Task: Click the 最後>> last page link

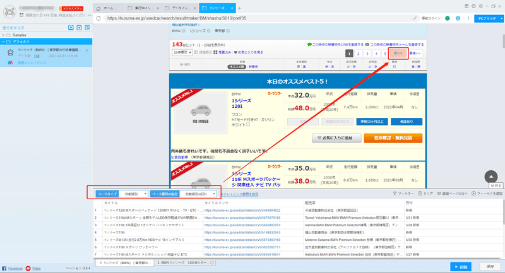Action: [x=415, y=54]
